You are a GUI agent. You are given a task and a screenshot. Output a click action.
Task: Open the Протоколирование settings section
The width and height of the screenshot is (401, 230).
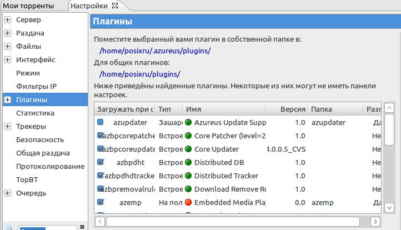50,166
